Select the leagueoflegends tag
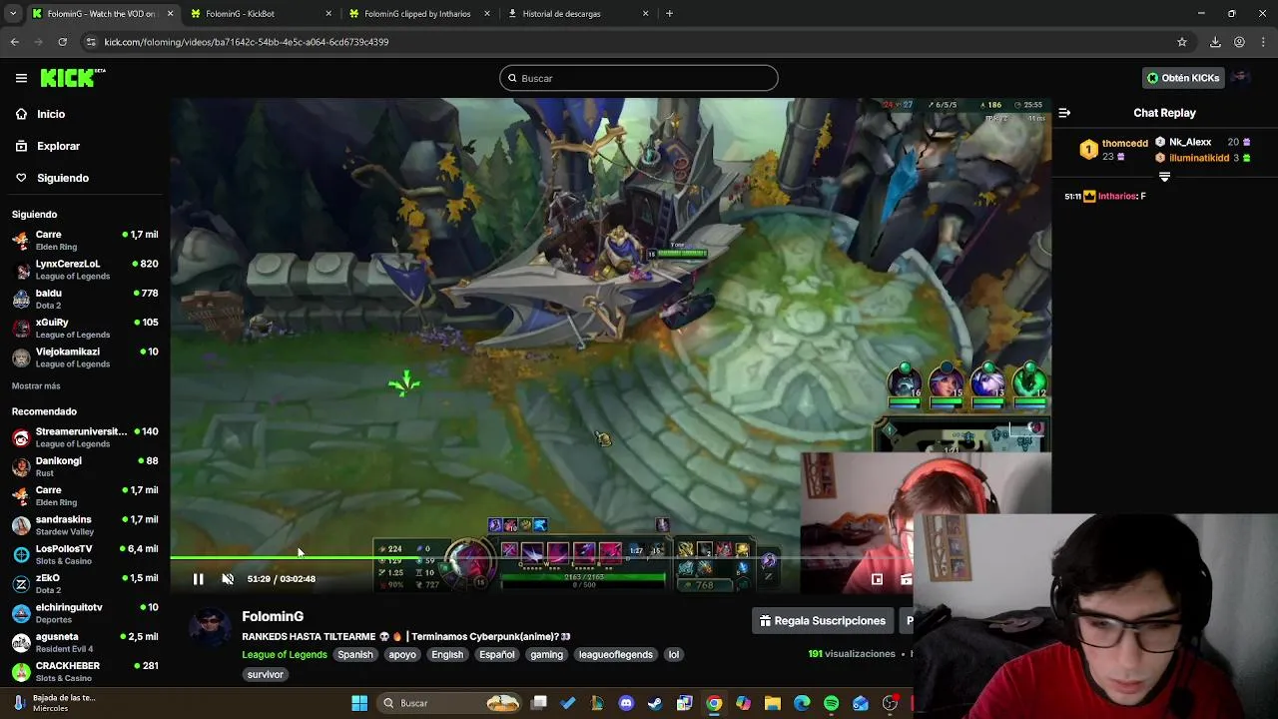This screenshot has width=1278, height=719. [615, 655]
